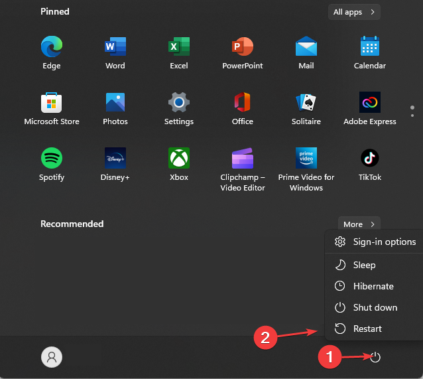Image resolution: width=423 pixels, height=379 pixels.
Task: Click the power button icon
Action: [x=375, y=357]
